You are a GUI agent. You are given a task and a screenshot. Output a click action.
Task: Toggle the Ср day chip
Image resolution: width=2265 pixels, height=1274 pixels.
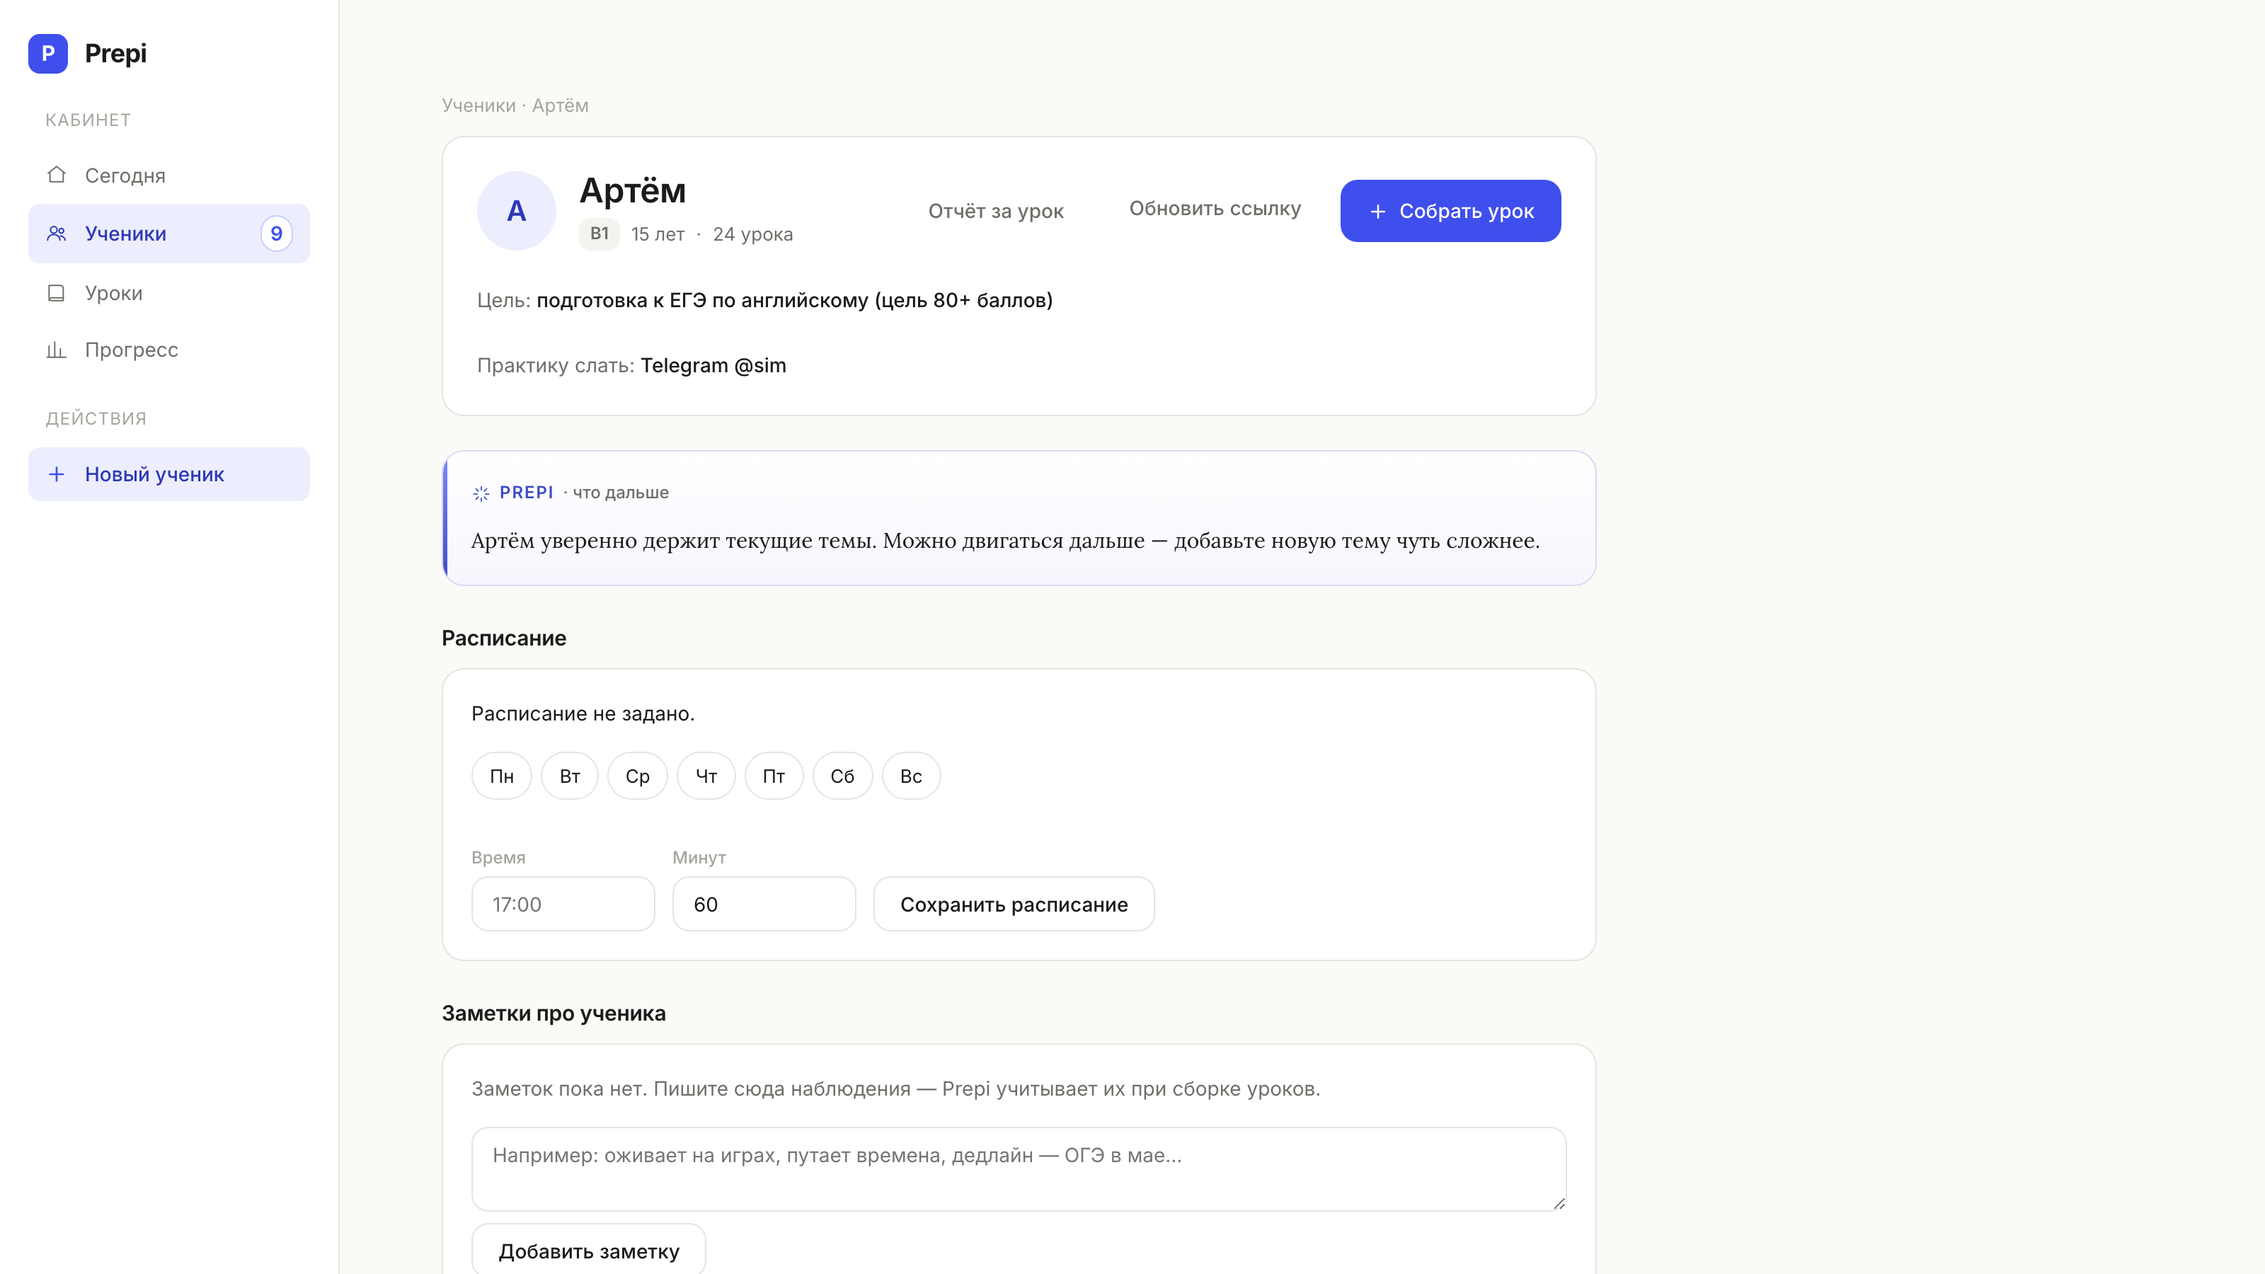pyautogui.click(x=638, y=776)
